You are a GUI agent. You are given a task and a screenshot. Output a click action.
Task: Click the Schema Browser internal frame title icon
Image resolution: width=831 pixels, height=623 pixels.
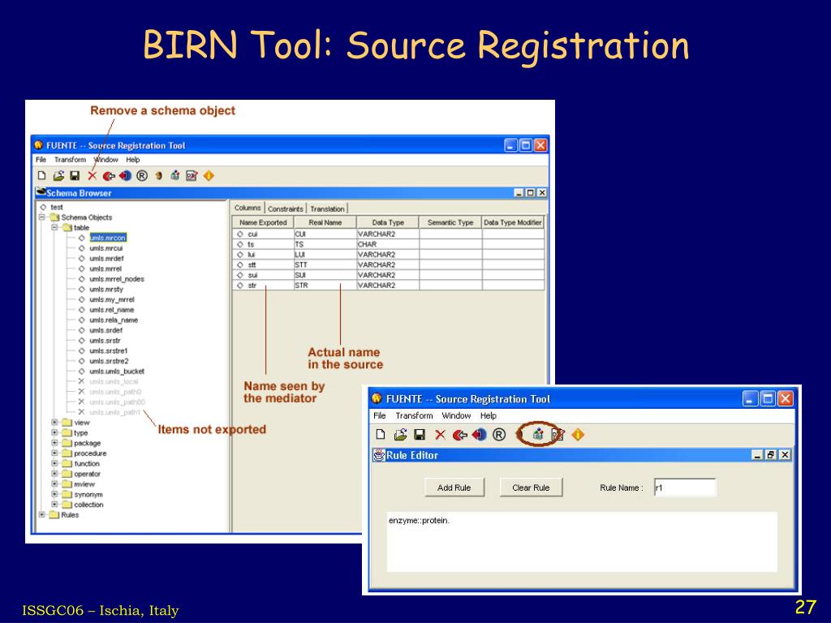tap(41, 192)
